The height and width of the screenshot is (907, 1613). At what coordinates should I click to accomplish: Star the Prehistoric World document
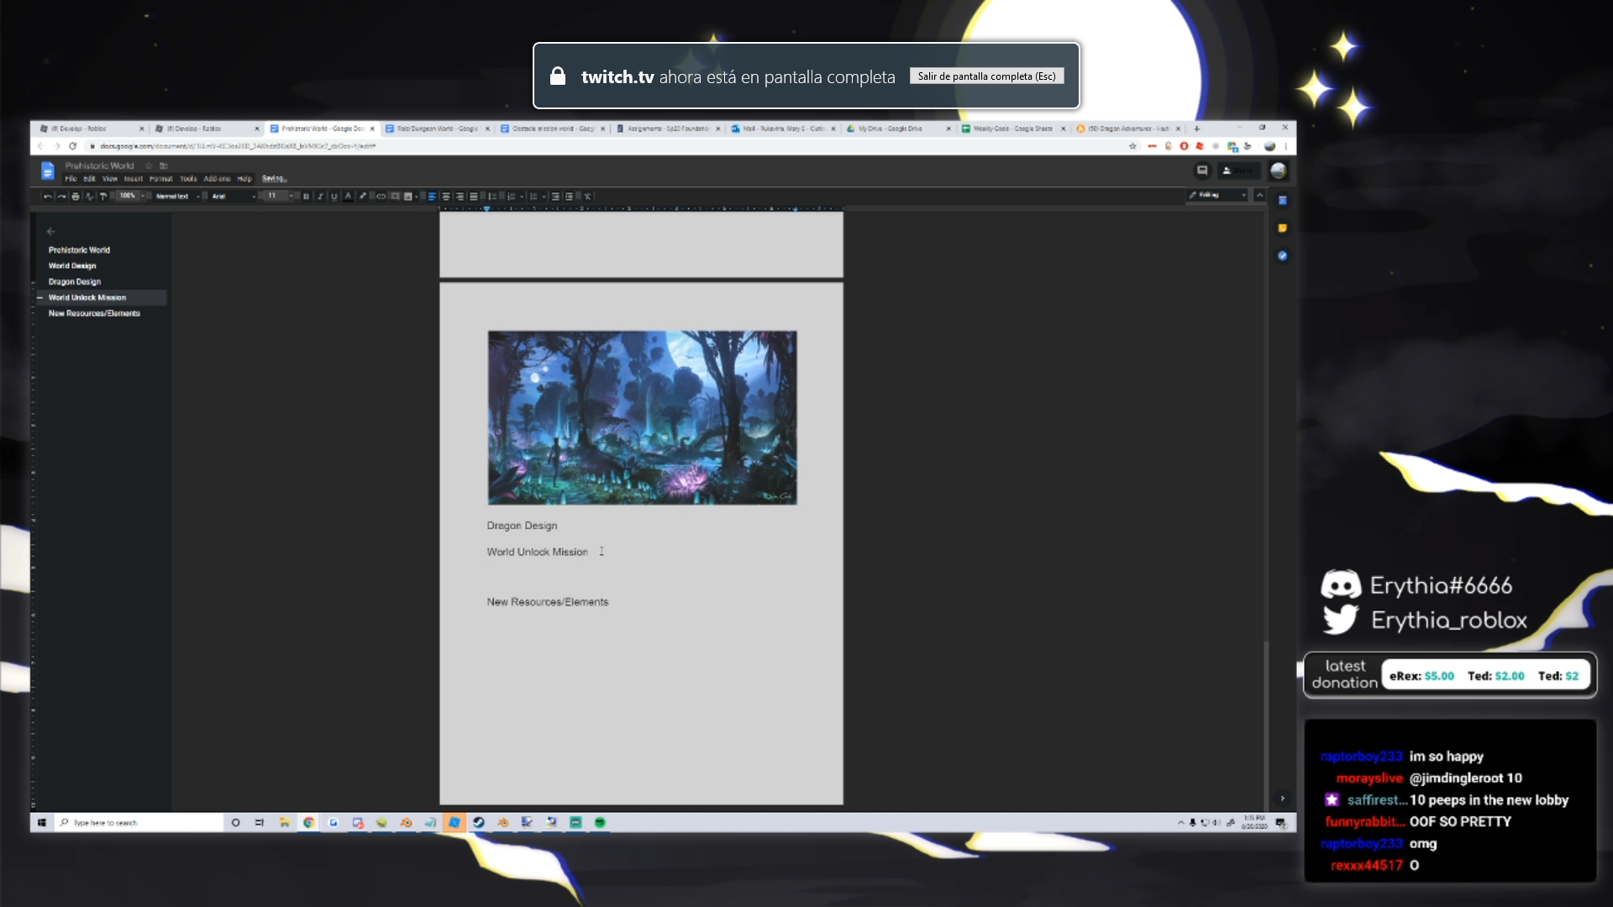149,166
